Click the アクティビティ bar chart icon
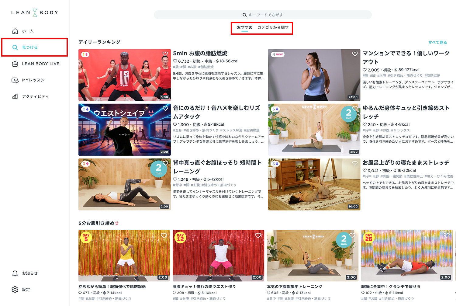Screen dimensions: 456x306 coord(15,96)
